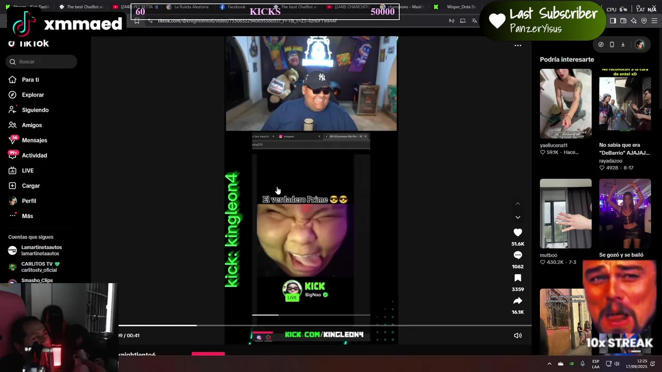
Task: Seek along the video progress bar
Action: (325, 326)
